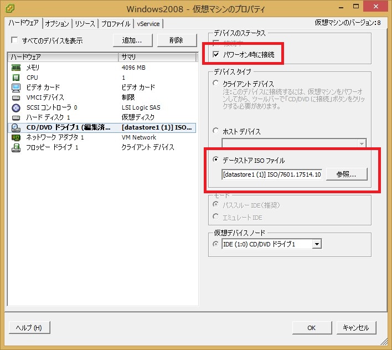Click the ビデオ カード monitor icon

16,87
